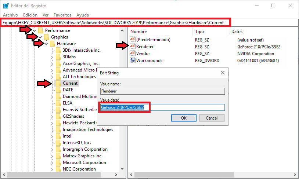The width and height of the screenshot is (299, 179).
Task: Expand the Gl2Shaders key
Action: coord(52,116)
